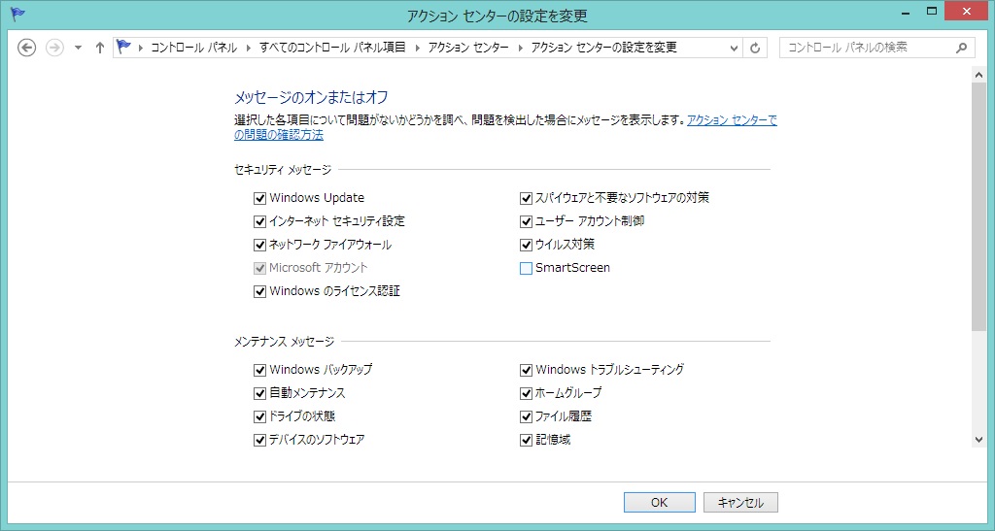Expand arrow before コントロール パネル breadcrumb

pyautogui.click(x=140, y=48)
